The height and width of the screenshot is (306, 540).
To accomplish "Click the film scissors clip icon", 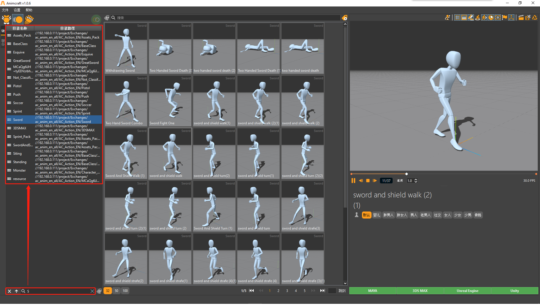I will 528,17.
